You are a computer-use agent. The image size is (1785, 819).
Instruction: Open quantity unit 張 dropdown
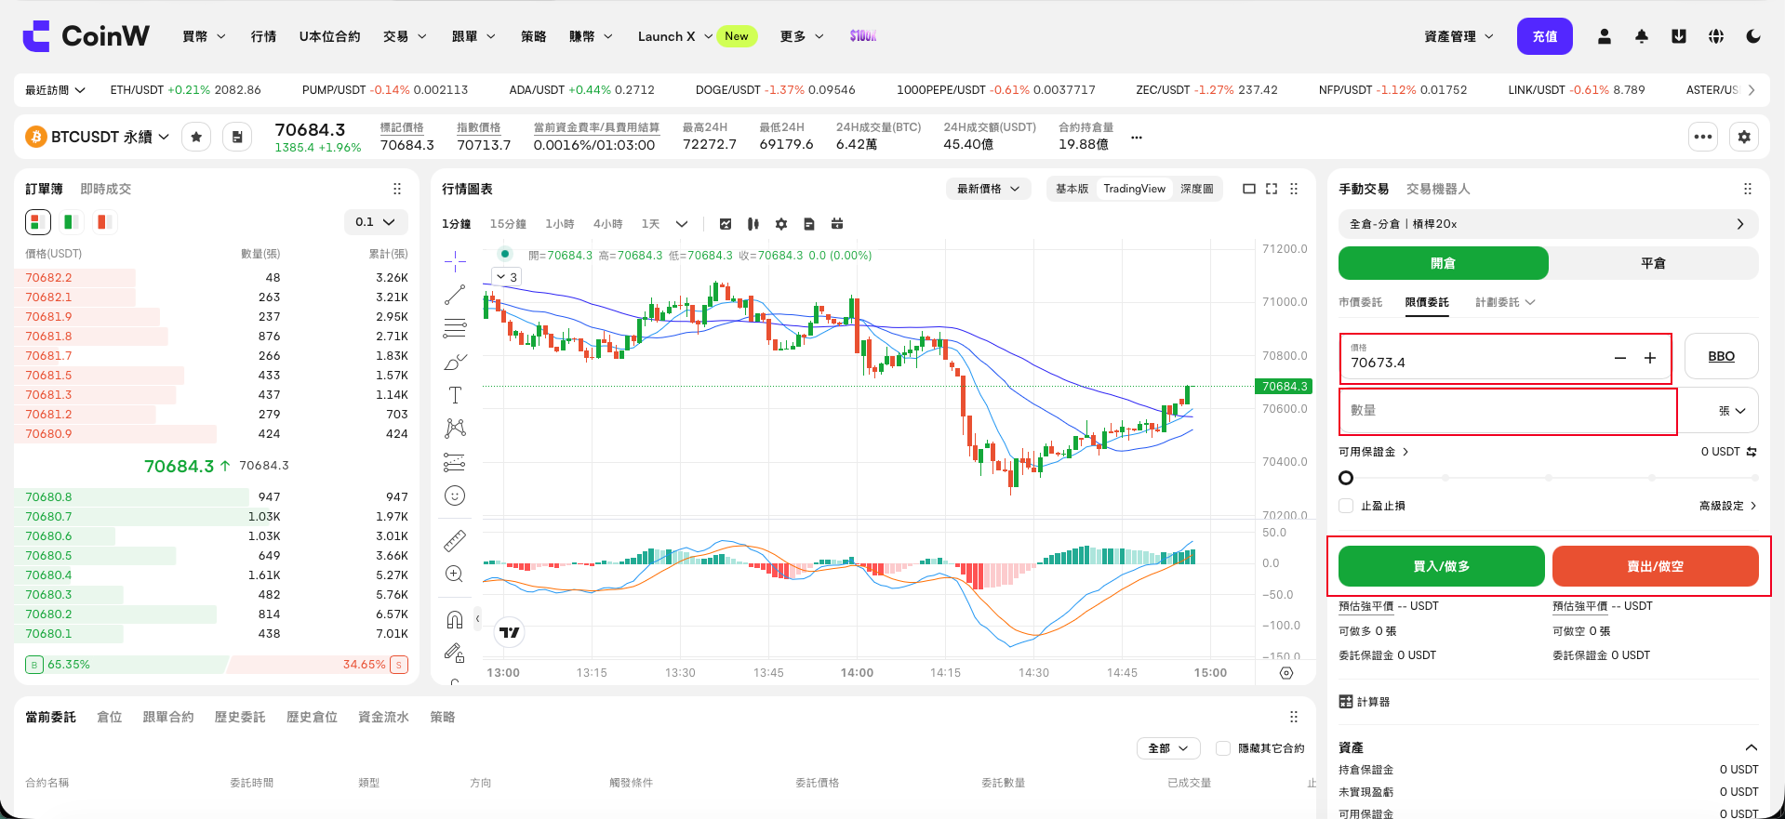pos(1732,411)
